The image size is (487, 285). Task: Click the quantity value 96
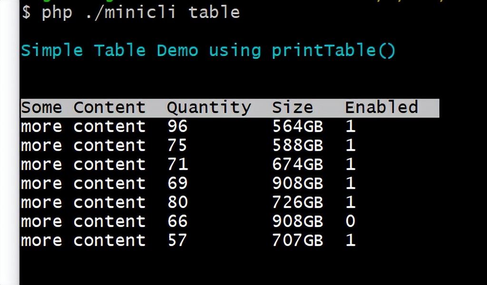pos(178,126)
